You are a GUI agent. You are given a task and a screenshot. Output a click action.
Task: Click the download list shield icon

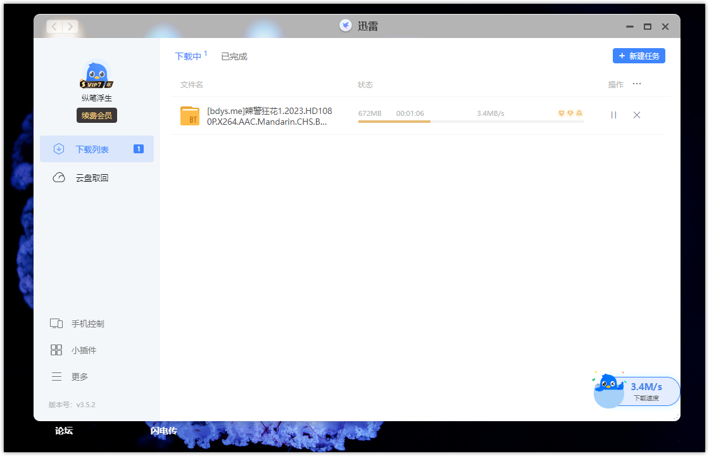click(59, 149)
